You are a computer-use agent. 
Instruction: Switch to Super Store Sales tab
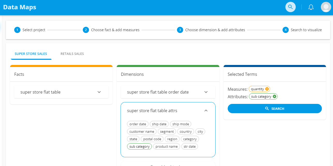[x=31, y=54]
